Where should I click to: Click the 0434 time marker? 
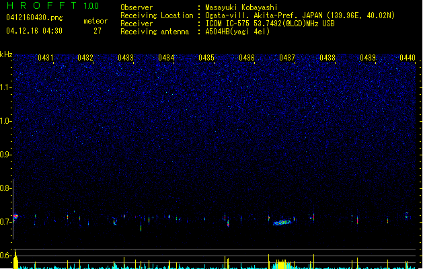[x=166, y=58]
